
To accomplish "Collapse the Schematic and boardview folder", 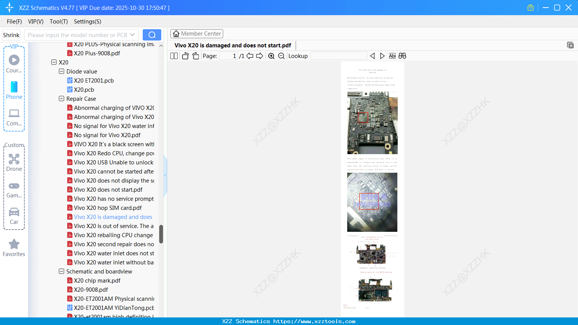I will click(x=61, y=271).
